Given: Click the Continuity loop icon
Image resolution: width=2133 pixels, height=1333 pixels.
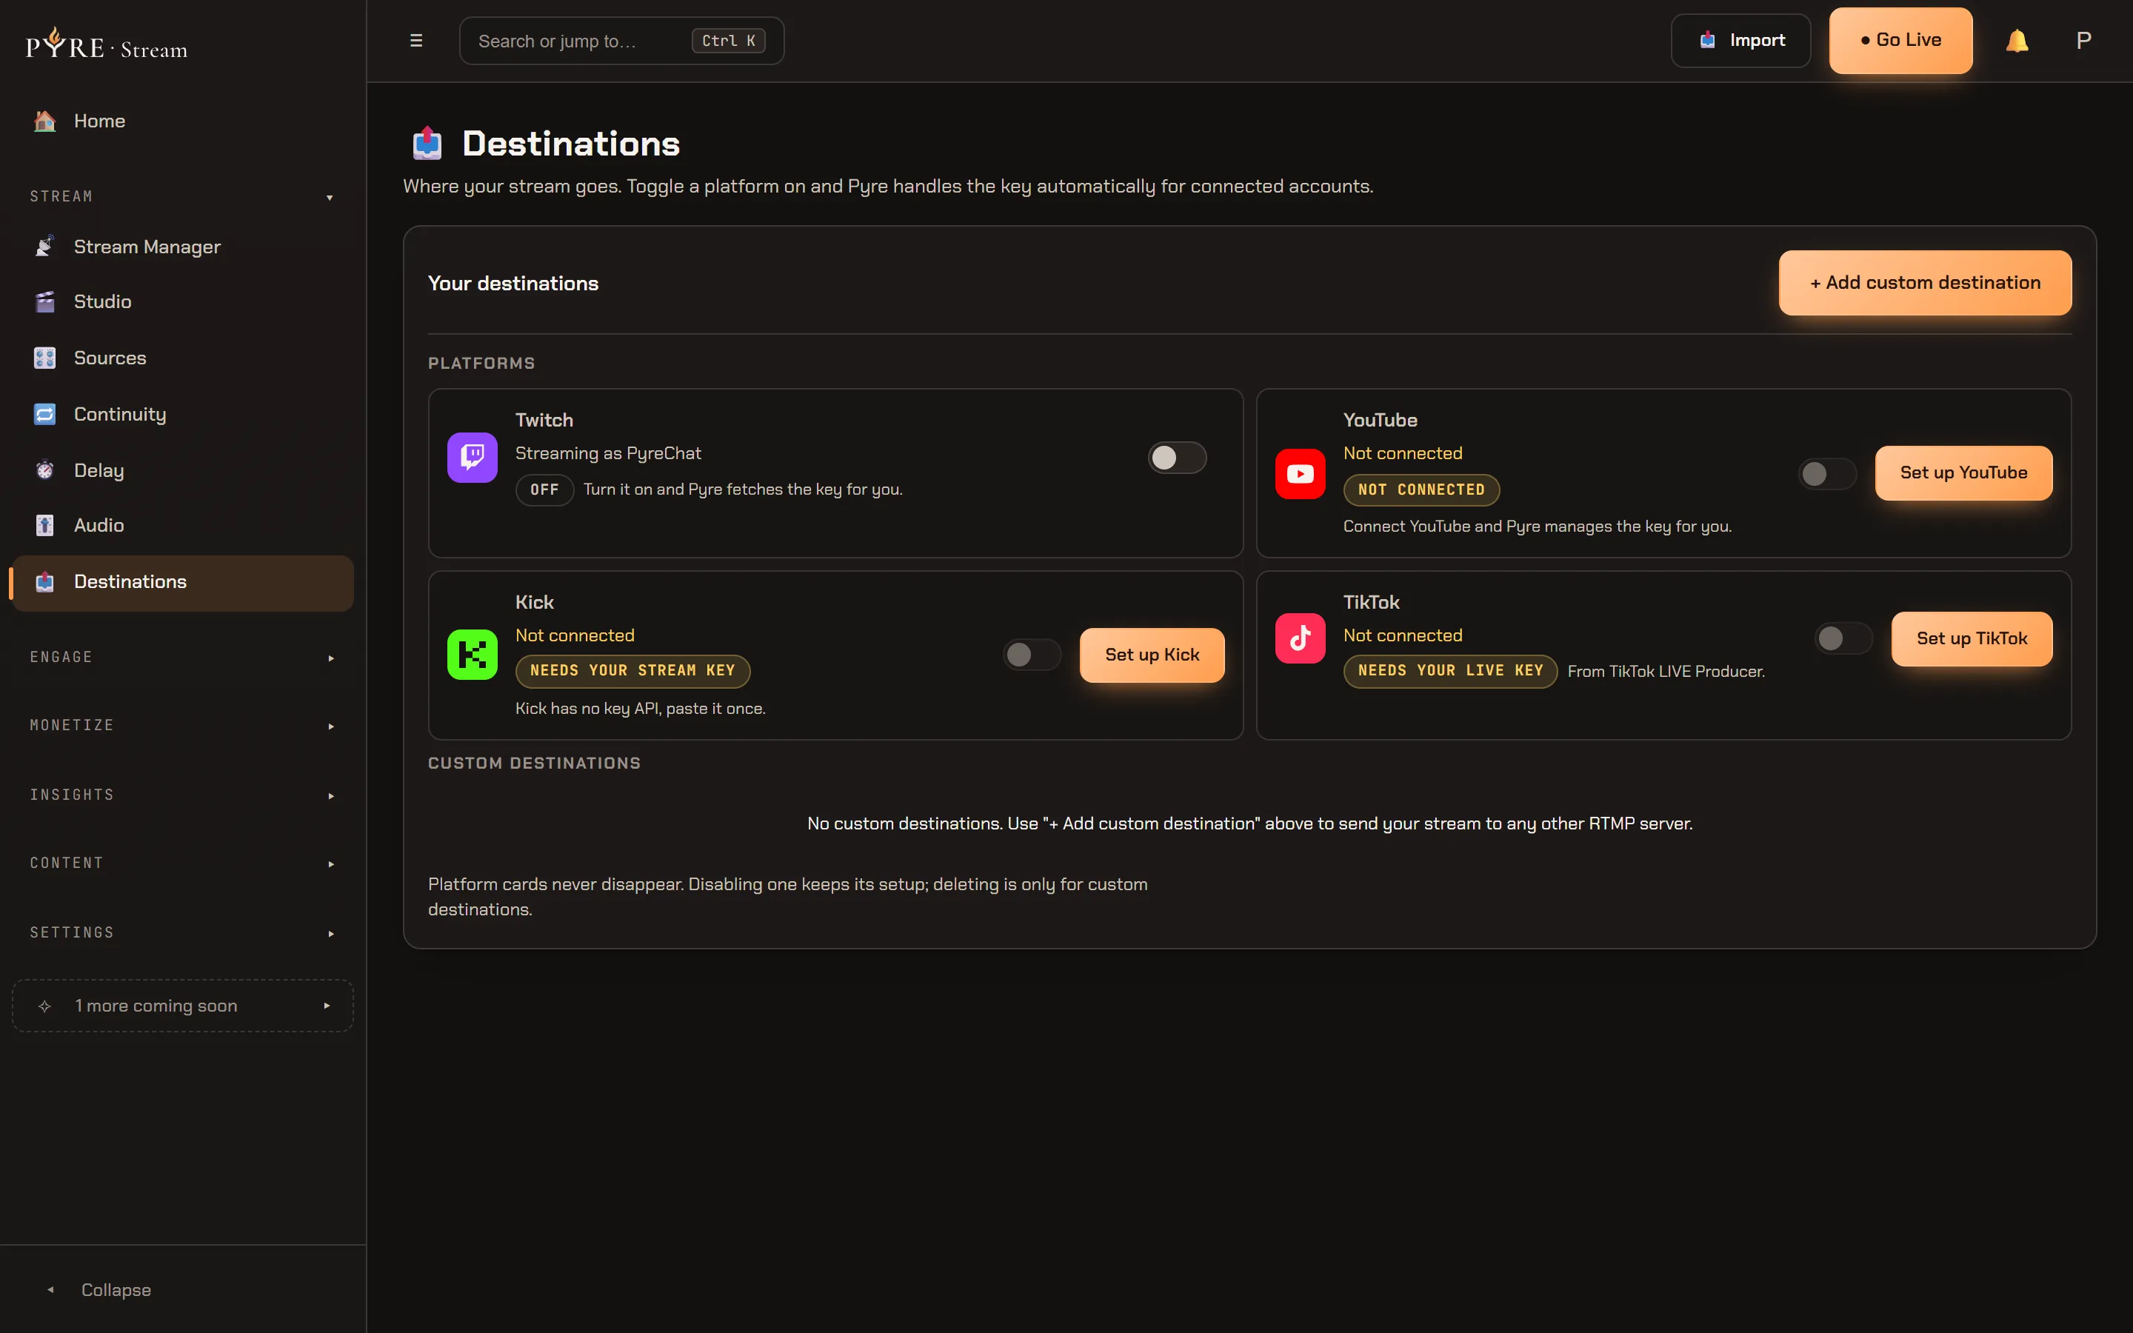Looking at the screenshot, I should [x=45, y=415].
